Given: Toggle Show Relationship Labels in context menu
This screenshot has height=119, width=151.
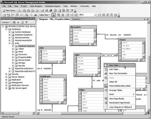Looking at the screenshot, I should (x=120, y=86).
